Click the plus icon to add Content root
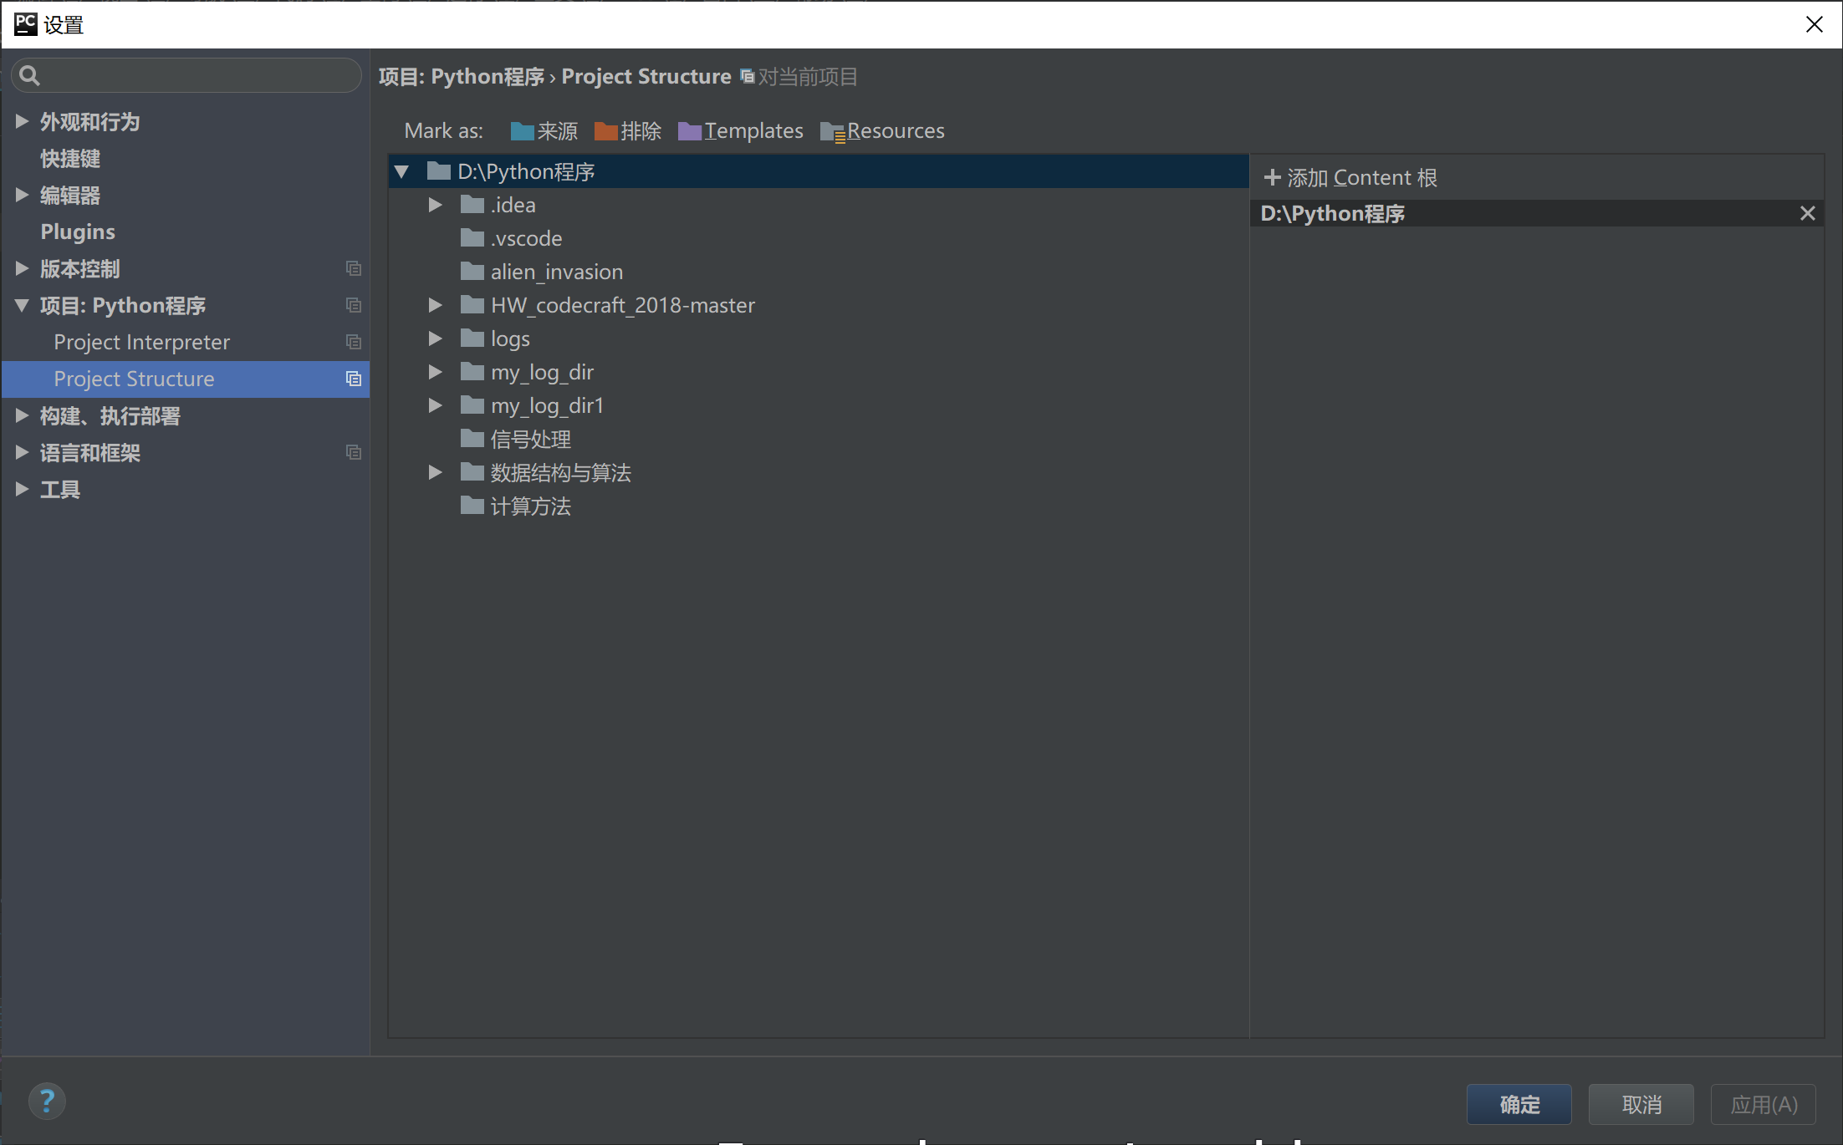Viewport: 1843px width, 1145px height. [1272, 177]
